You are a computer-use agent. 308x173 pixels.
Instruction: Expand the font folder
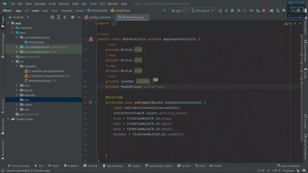tap(17, 86)
